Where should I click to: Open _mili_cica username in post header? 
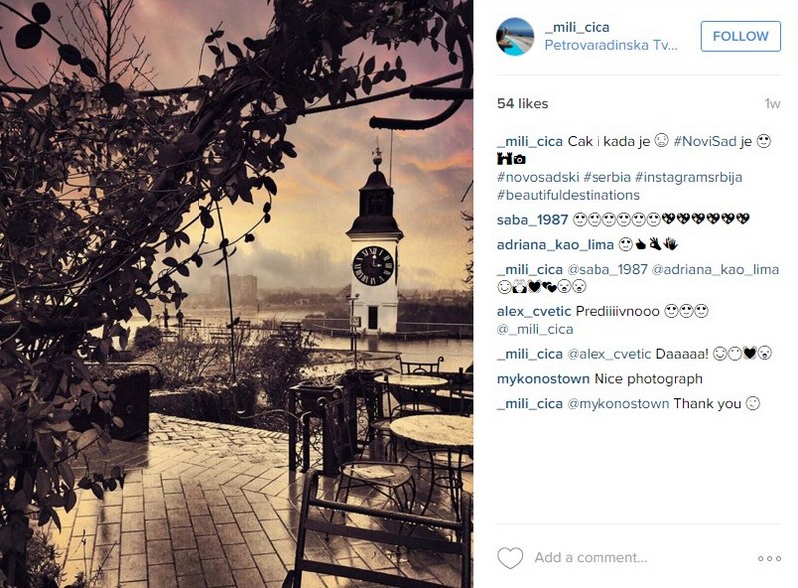(577, 27)
